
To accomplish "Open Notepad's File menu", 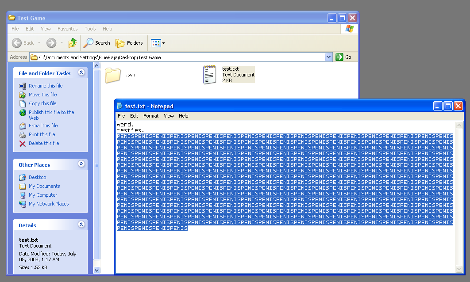I will pos(121,116).
